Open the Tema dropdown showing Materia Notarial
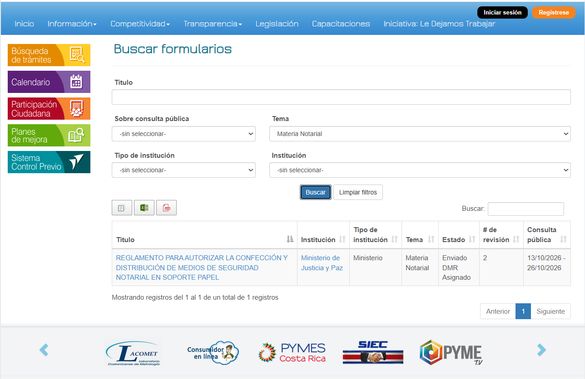 coord(420,134)
